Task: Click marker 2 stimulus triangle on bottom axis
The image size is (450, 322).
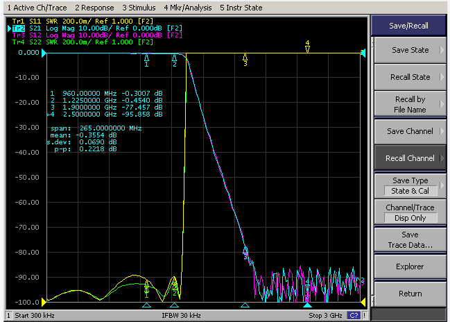Action: pos(174,305)
